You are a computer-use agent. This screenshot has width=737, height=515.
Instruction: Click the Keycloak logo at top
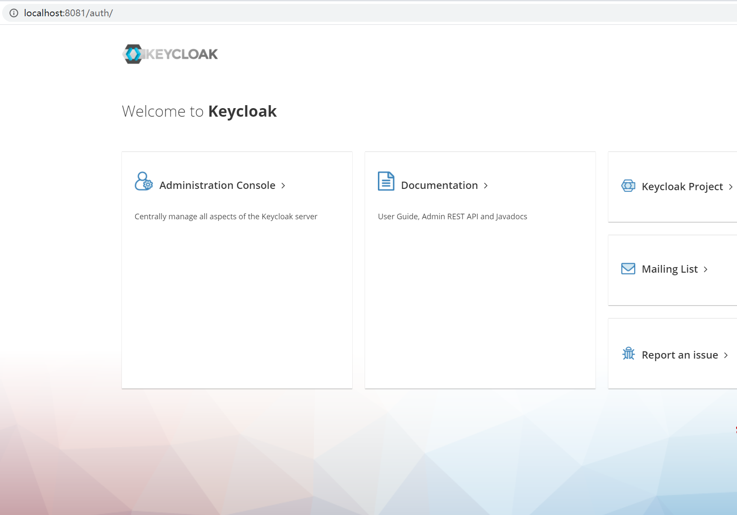(x=170, y=54)
